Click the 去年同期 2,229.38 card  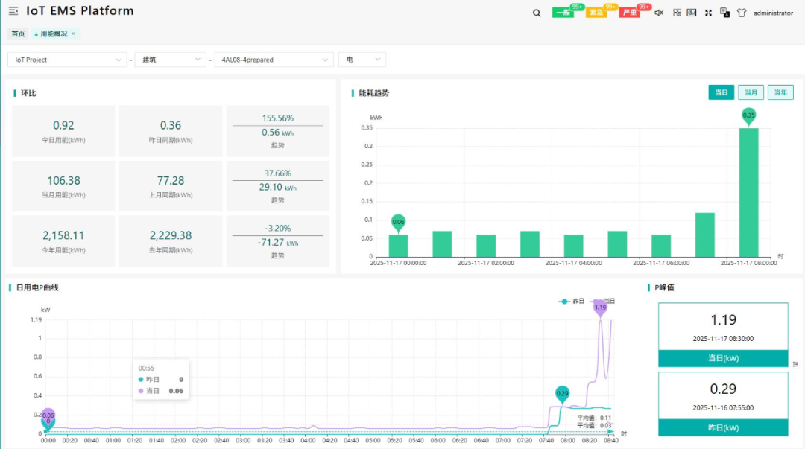[171, 241]
